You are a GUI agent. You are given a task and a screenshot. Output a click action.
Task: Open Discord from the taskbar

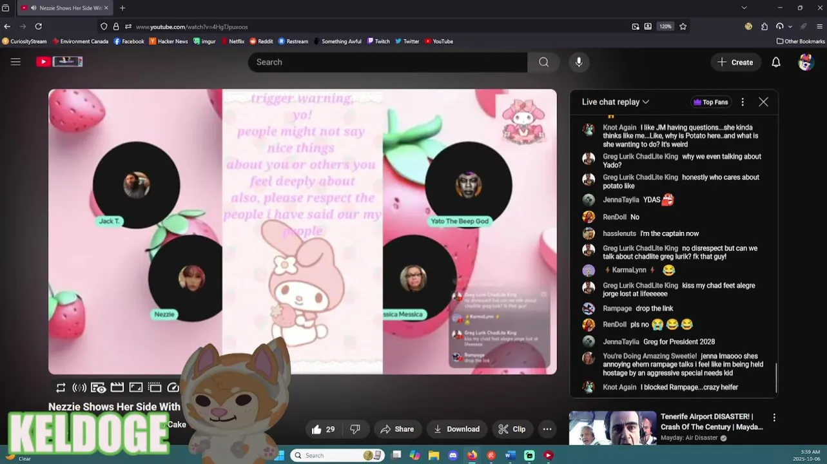[x=453, y=455]
